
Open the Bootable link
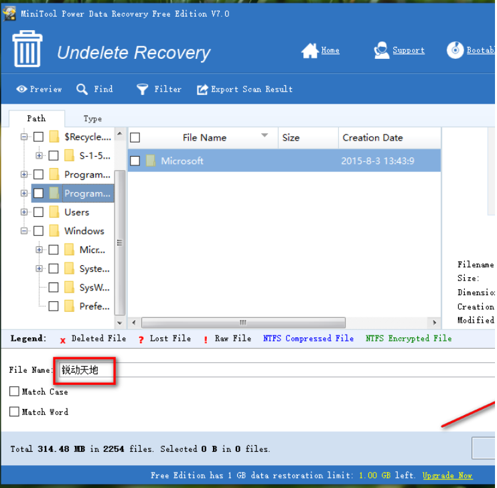pos(481,50)
